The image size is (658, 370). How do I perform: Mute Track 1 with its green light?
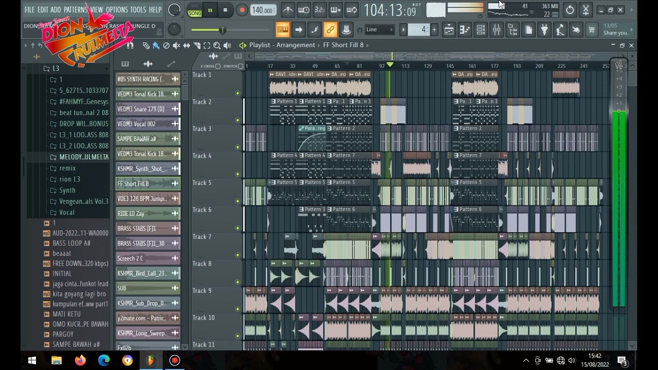coord(237,93)
